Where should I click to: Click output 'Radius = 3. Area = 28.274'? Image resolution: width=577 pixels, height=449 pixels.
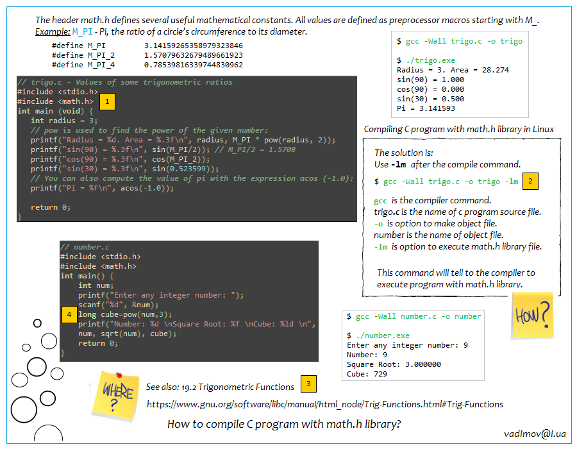(453, 69)
